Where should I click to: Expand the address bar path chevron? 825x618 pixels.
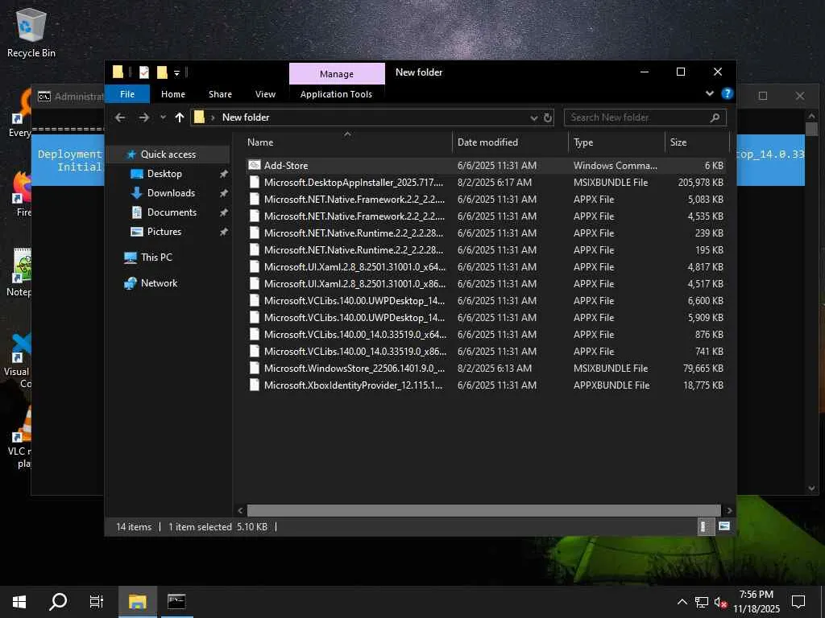[213, 117]
